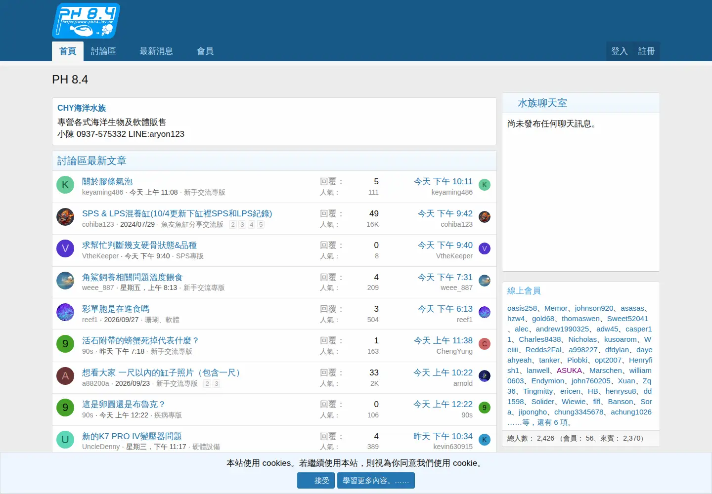Go to page 3 of 想看大家 thread
The image size is (712, 494).
[217, 384]
